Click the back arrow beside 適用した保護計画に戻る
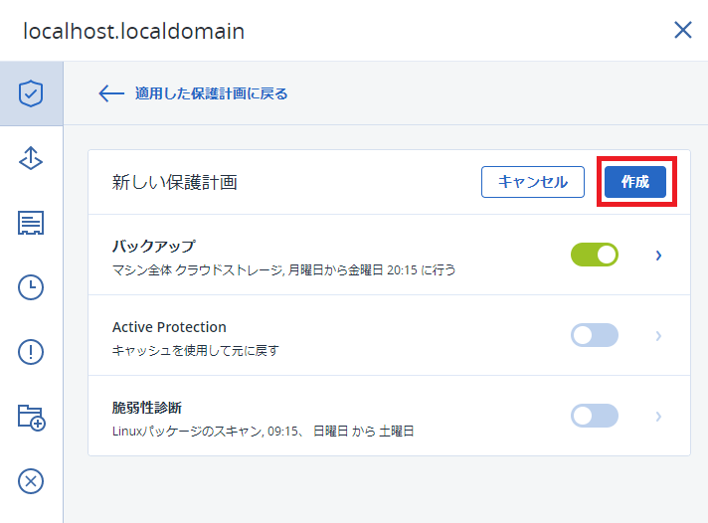 click(x=110, y=93)
